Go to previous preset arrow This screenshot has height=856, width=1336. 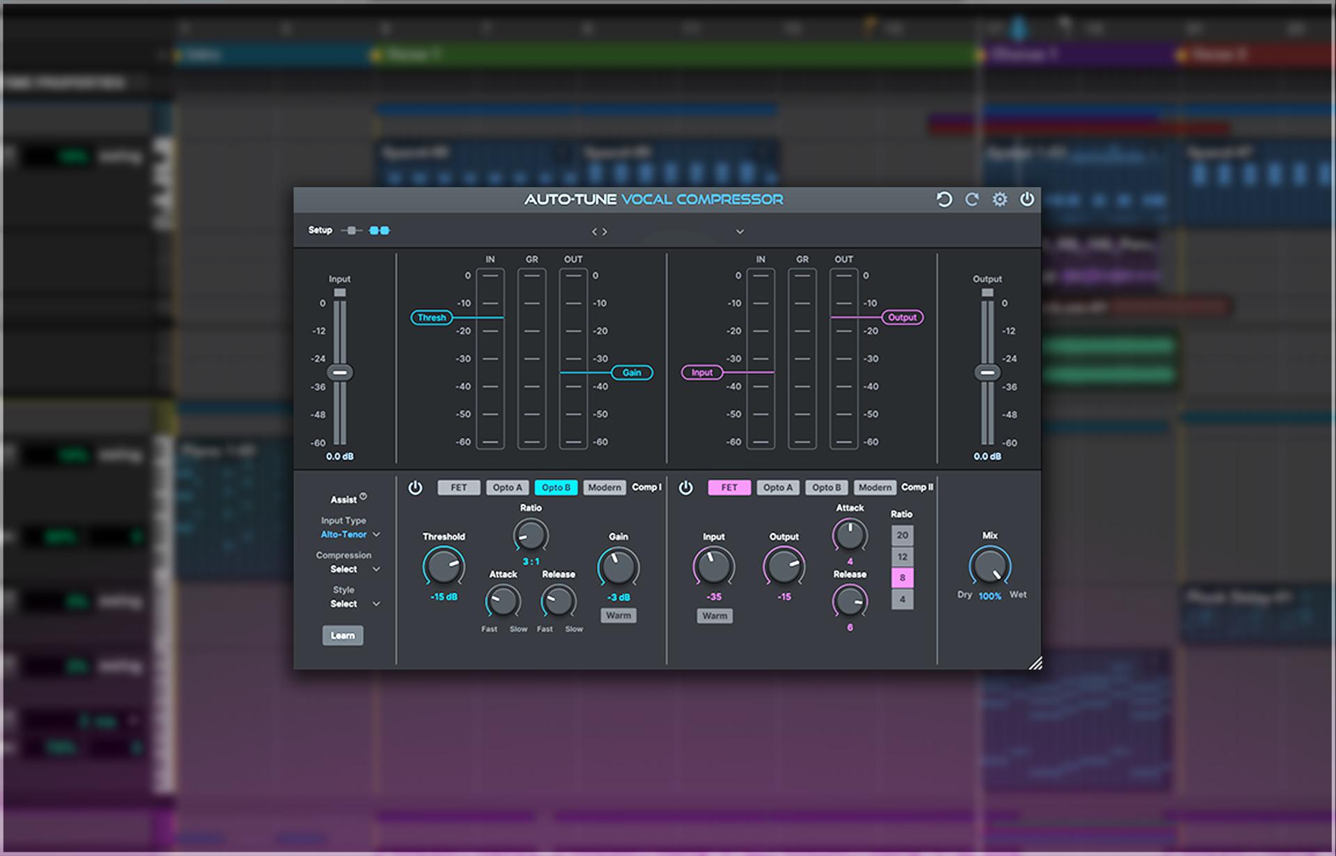pos(594,232)
